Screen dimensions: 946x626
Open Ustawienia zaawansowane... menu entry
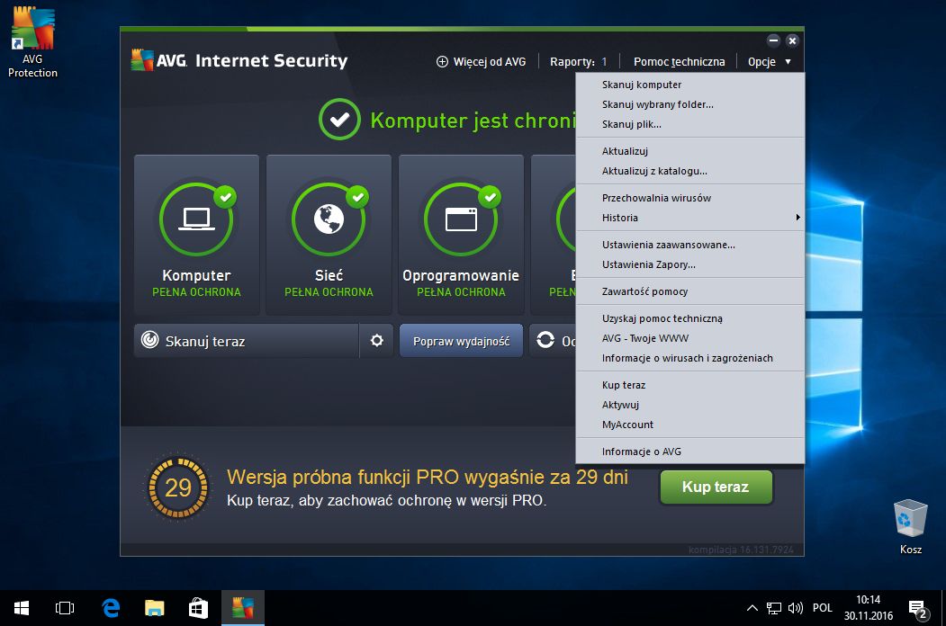pyautogui.click(x=690, y=245)
